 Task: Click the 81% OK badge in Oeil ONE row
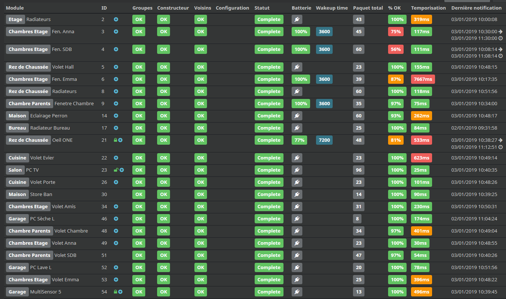[396, 140]
